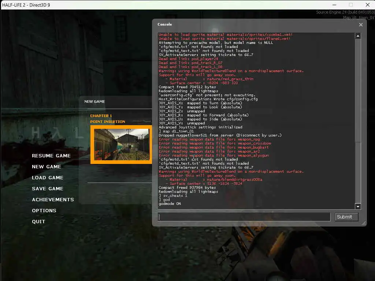375x281 pixels.
Task: Open Options from the main menu
Action: (x=44, y=211)
